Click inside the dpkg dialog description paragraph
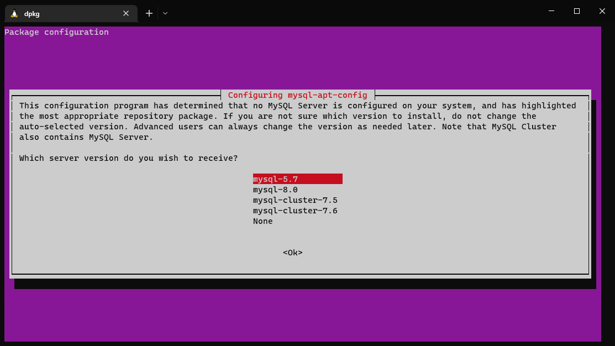 276,116
